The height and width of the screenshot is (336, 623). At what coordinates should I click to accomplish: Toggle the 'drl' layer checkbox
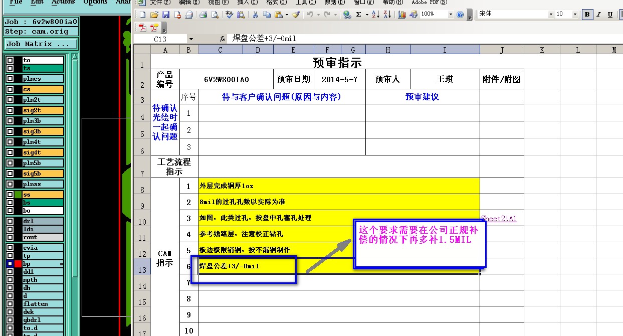[10, 221]
